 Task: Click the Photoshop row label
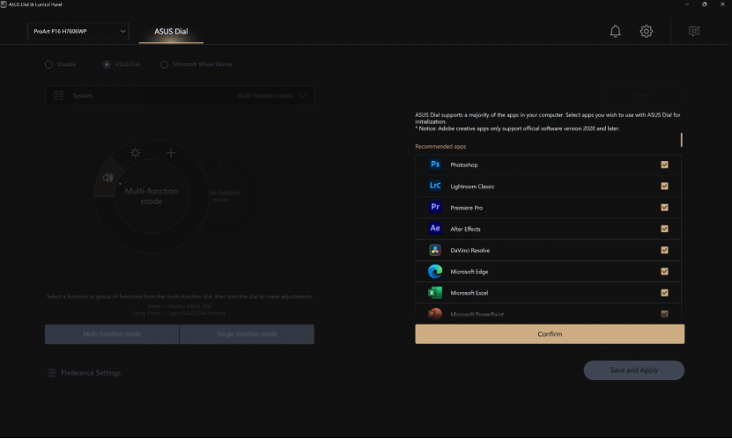(x=464, y=165)
